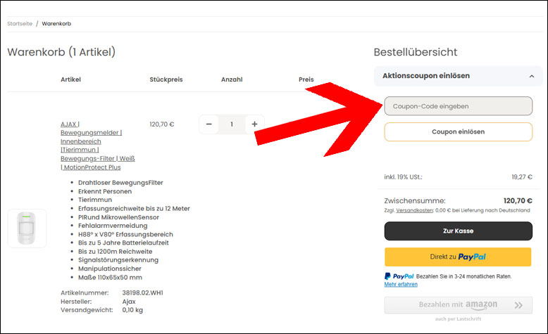Click the 'auch per Lastschrift' note
Screen dimensions: 548x334
coord(458,319)
